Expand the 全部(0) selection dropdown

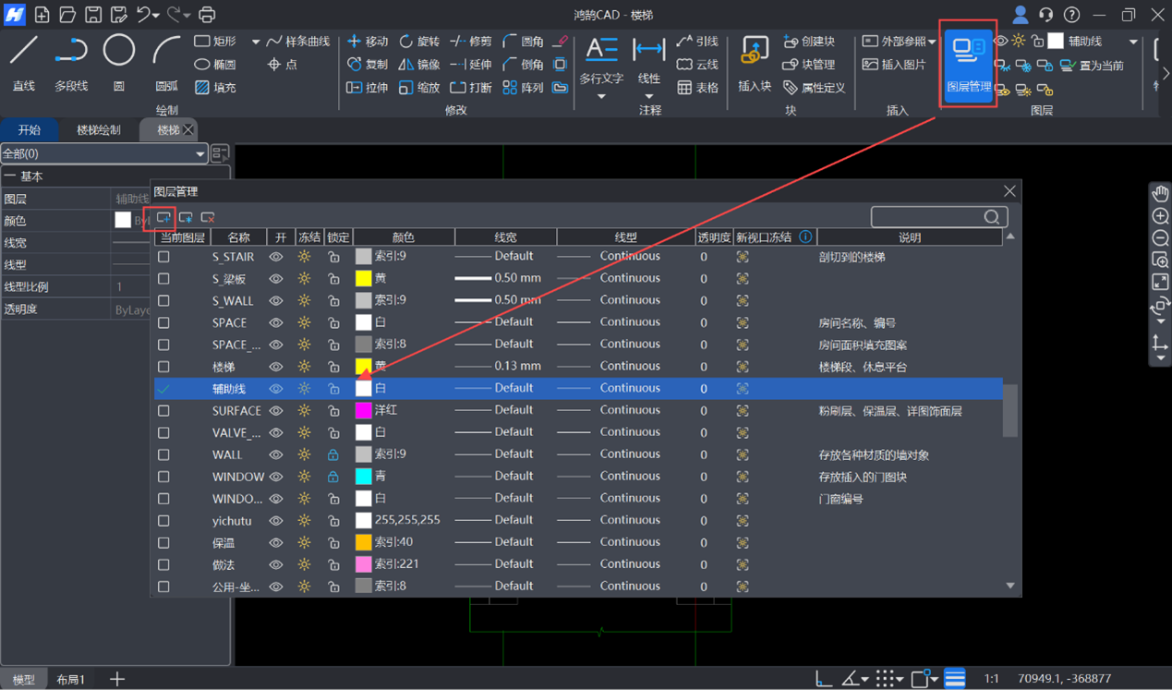point(199,154)
